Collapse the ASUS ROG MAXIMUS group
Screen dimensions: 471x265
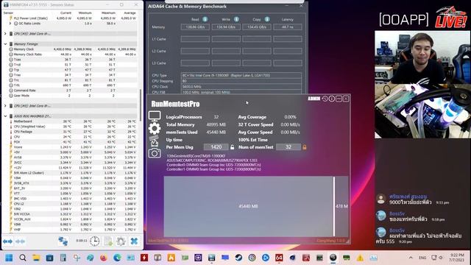5,116
